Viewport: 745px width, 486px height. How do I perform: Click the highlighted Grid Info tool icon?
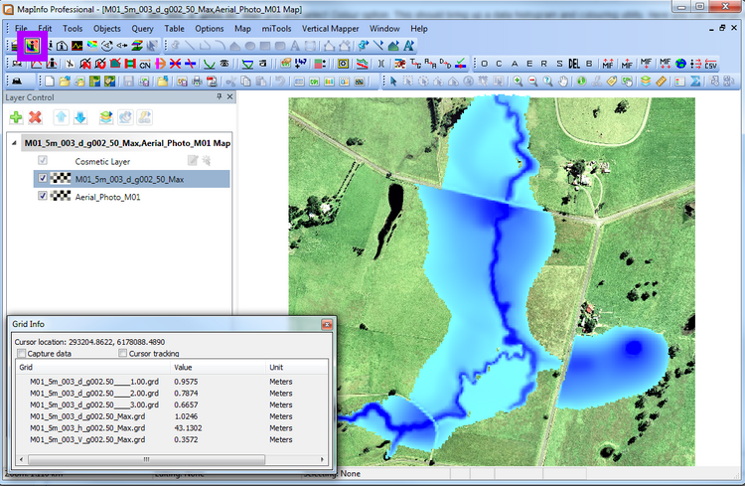tap(33, 46)
